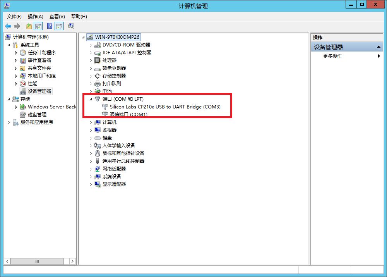The height and width of the screenshot is (277, 387).
Task: Open the 查看(V) menu
Action: tap(57, 17)
